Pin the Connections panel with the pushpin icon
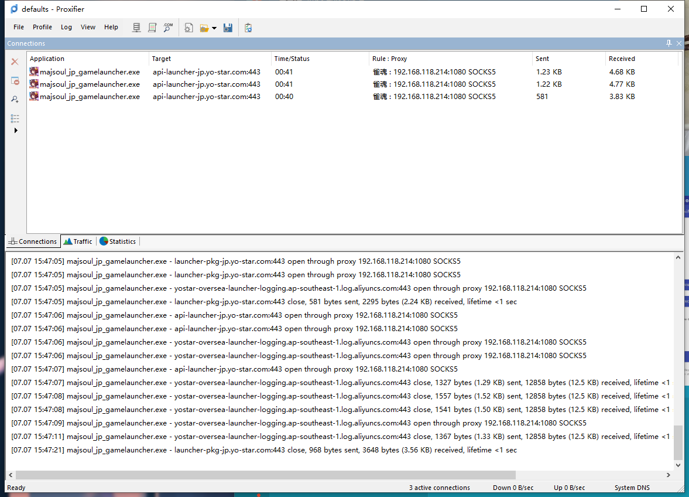This screenshot has height=497, width=689. pyautogui.click(x=669, y=43)
